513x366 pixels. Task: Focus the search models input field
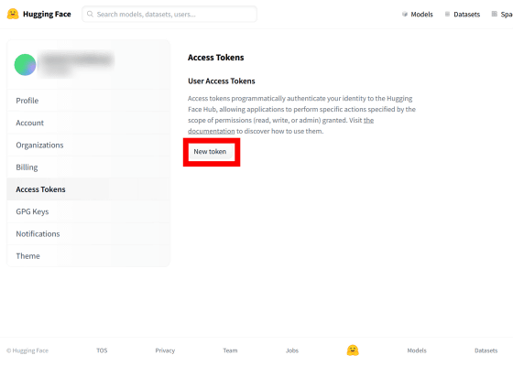click(169, 14)
